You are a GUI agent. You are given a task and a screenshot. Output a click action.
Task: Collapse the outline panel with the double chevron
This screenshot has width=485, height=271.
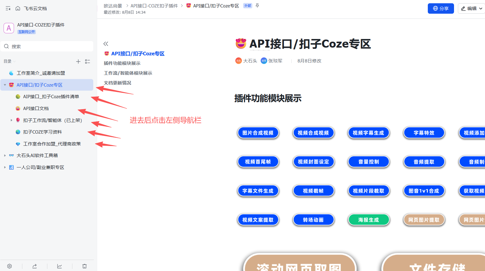(x=106, y=44)
